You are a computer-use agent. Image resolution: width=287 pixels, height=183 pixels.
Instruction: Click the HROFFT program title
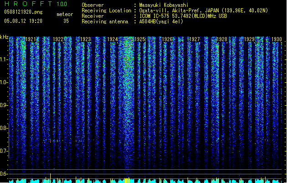pyautogui.click(x=28, y=4)
